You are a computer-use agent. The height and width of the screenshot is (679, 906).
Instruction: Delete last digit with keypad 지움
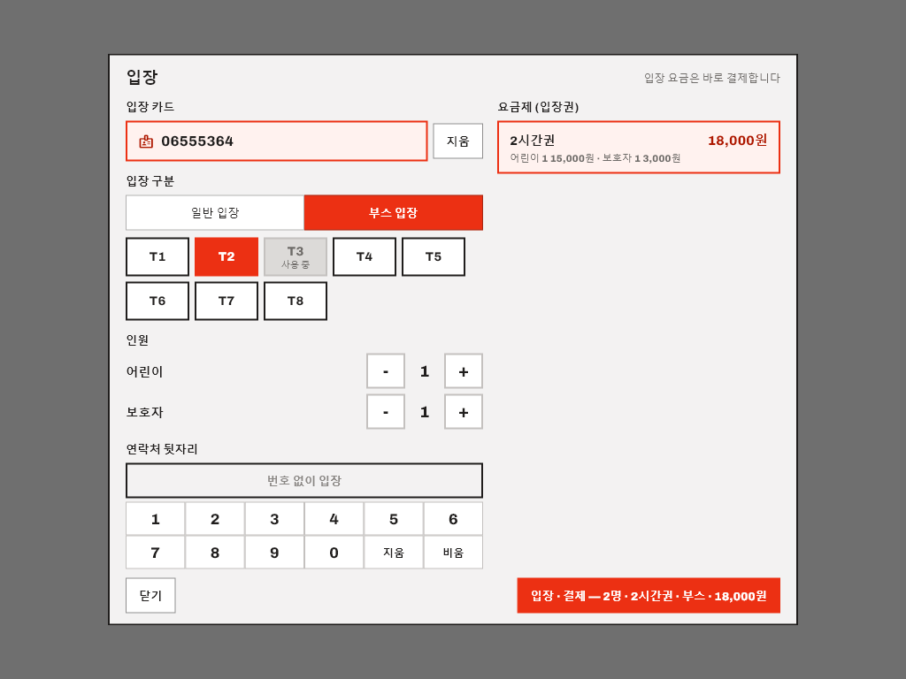(x=394, y=553)
